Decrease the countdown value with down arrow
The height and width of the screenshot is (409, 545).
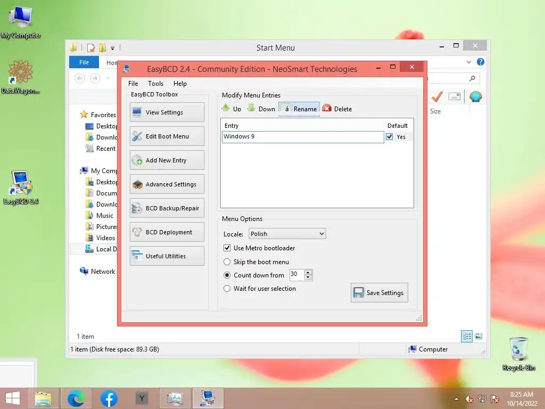coord(308,277)
